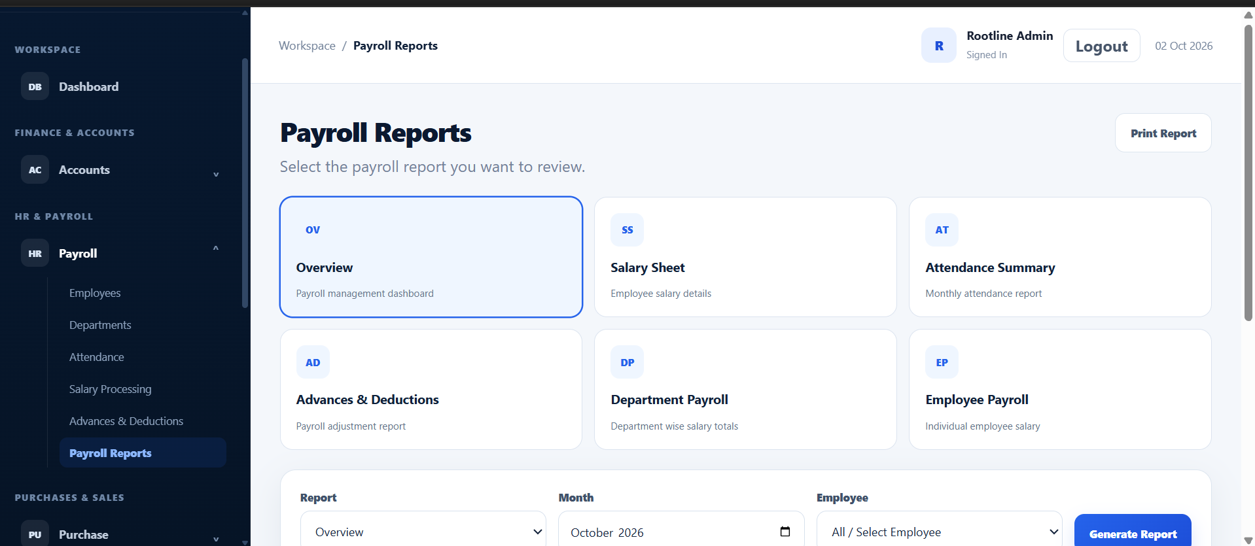1255x546 pixels.
Task: Select the Attendance Summary card title
Action: click(x=990, y=267)
